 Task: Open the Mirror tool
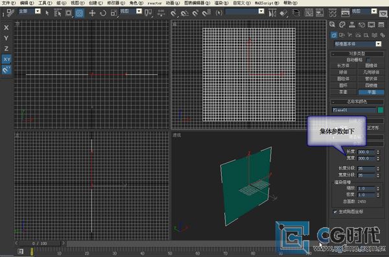272,13
